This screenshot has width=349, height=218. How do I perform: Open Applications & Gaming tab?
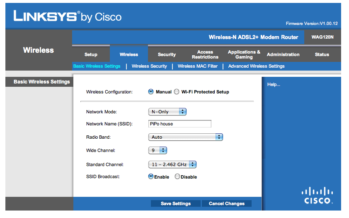(x=244, y=54)
